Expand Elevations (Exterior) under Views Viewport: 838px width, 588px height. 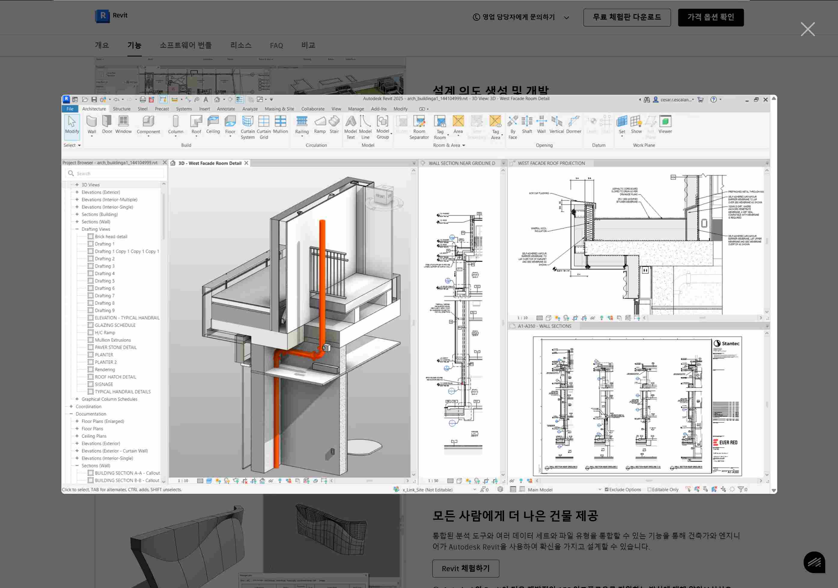(77, 192)
